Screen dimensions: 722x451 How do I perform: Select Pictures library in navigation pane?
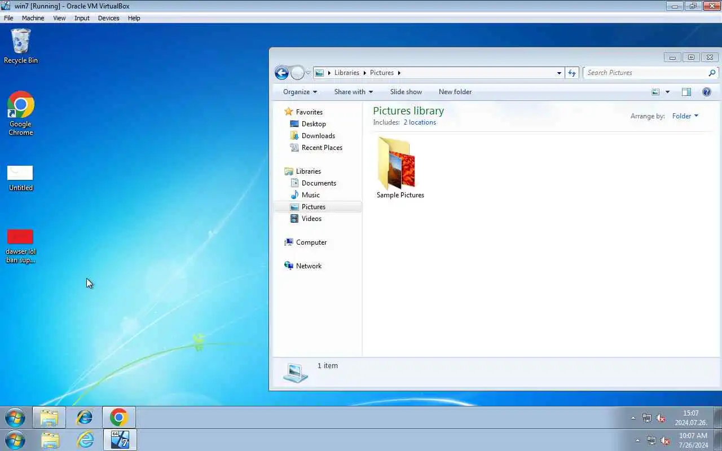pos(318,207)
